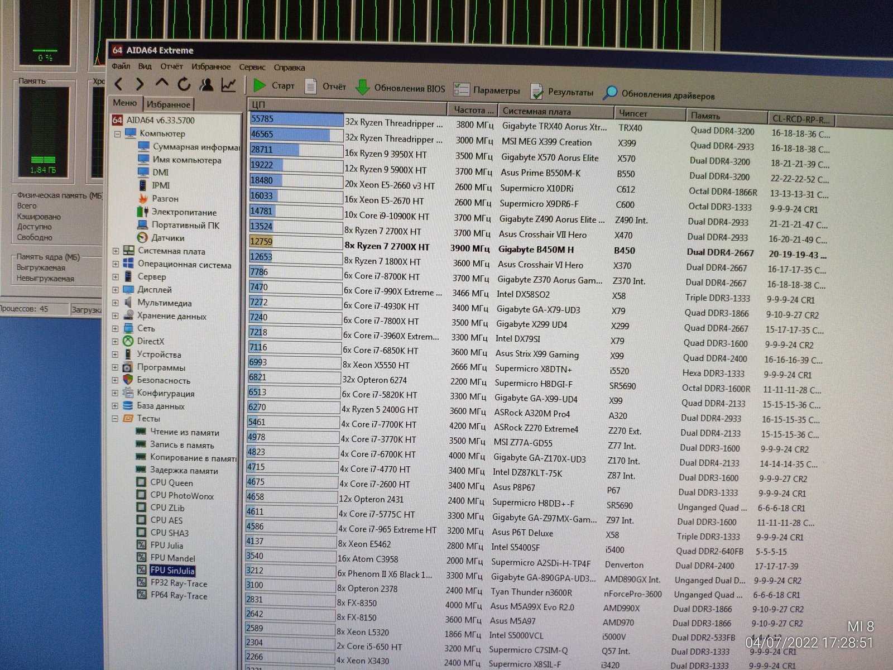
Task: Open the Электропитание item with plug icon
Action: coord(177,212)
